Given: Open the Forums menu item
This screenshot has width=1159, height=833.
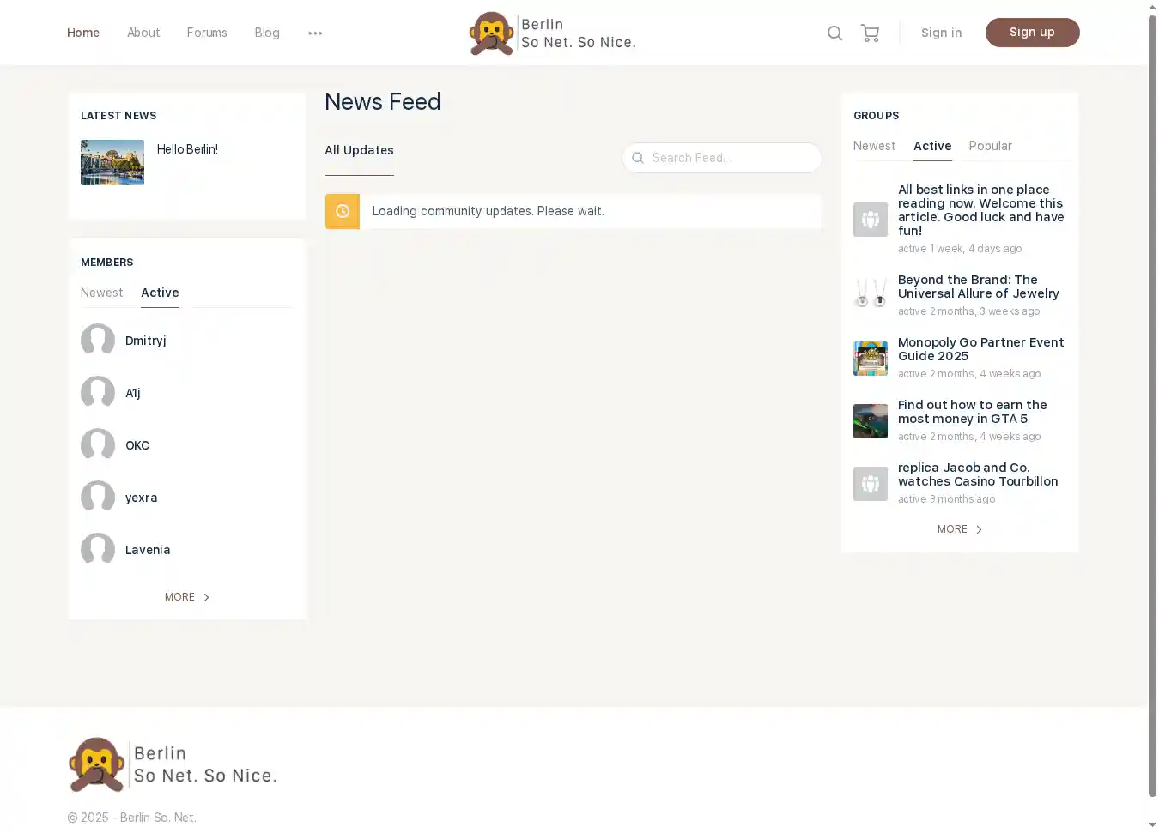Looking at the screenshot, I should coord(207,33).
